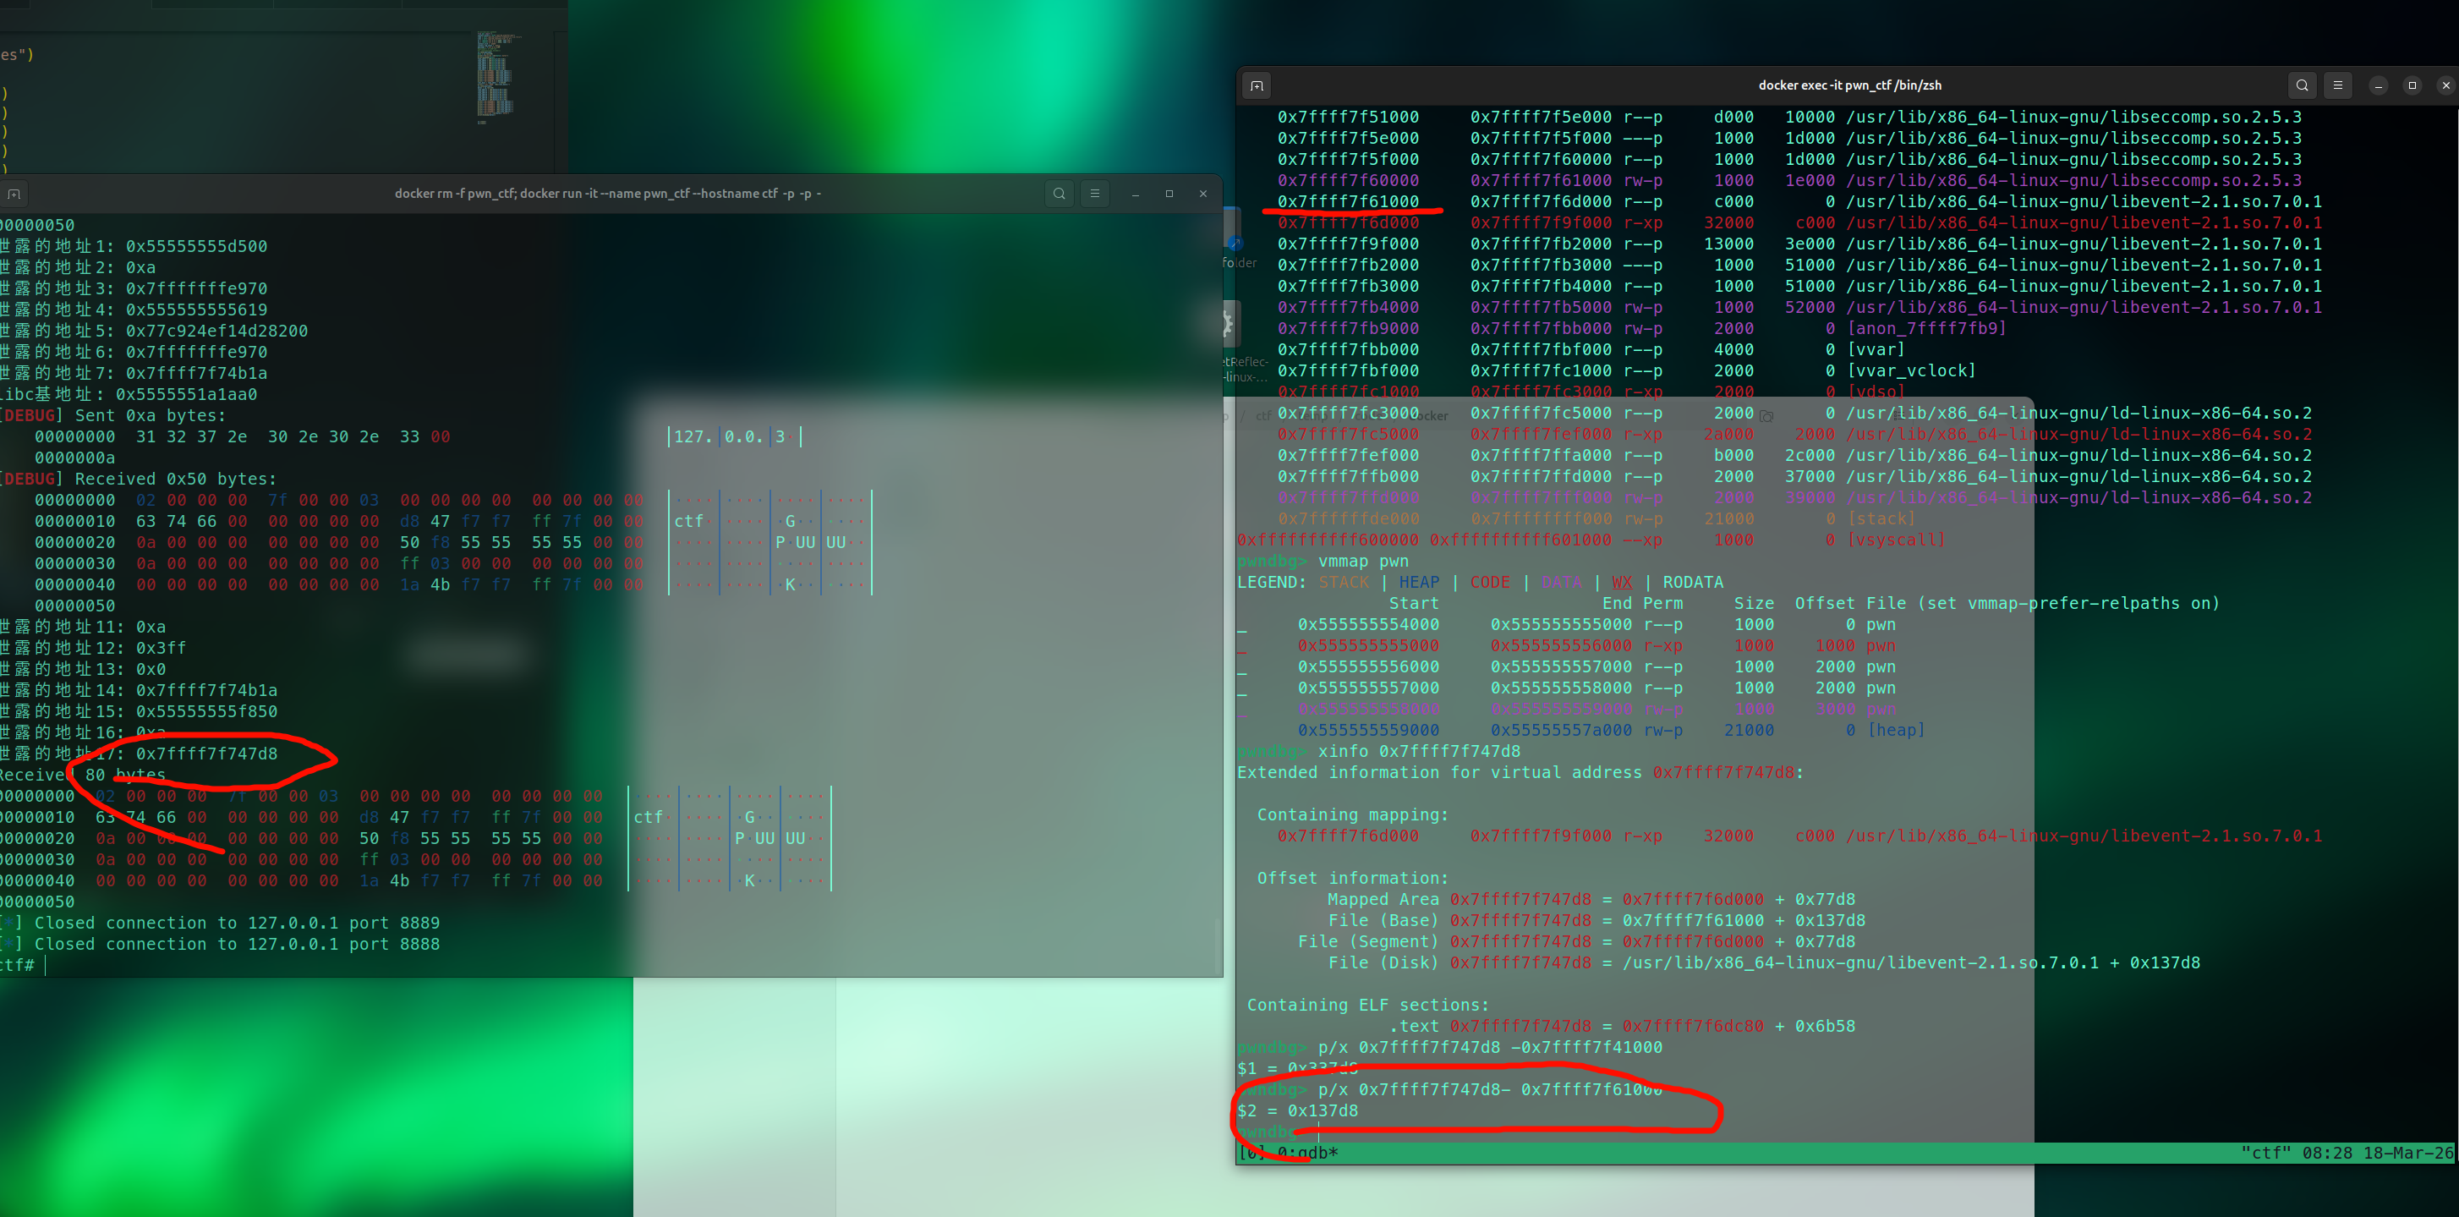Click the '[vvar_vclock]' mapping name
Screen dimensions: 2459x1217
pyautogui.click(x=1911, y=370)
